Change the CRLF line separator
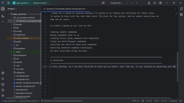Viewport: 184px width, 103px height. (156, 101)
